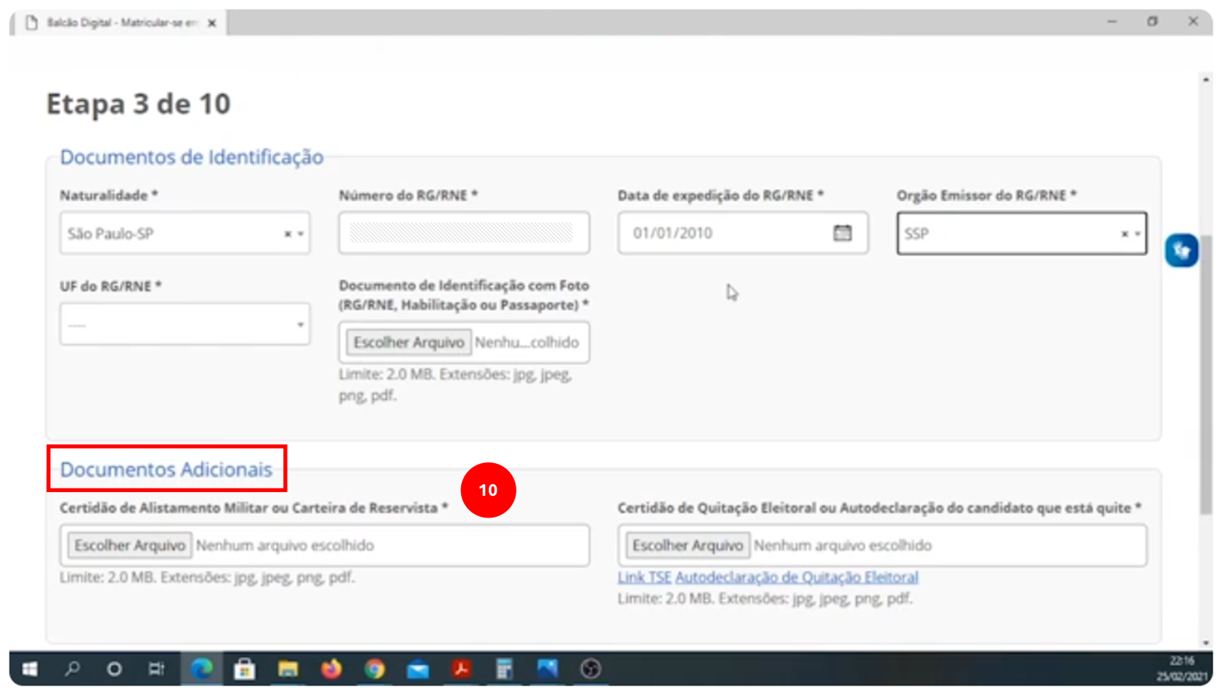Viewport: 1220px width, 694px height.
Task: Open the Link TSE hyperlink
Action: [643, 577]
